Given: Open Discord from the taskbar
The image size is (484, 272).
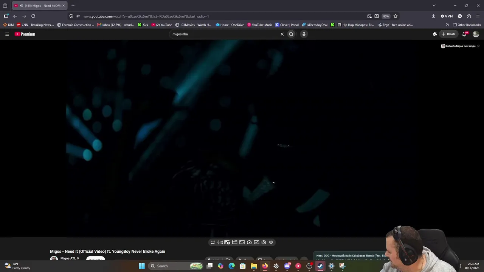Looking at the screenshot, I should click(287, 266).
